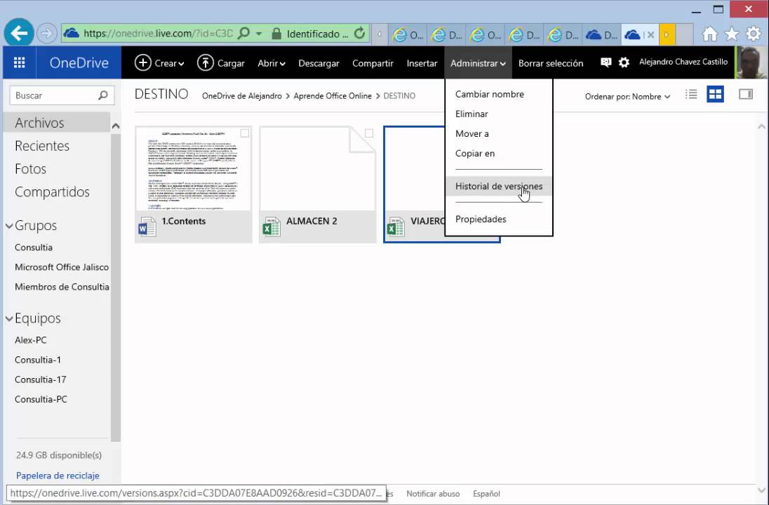Image resolution: width=769 pixels, height=505 pixels.
Task: Select Historial de versiones from the menu
Action: [499, 186]
